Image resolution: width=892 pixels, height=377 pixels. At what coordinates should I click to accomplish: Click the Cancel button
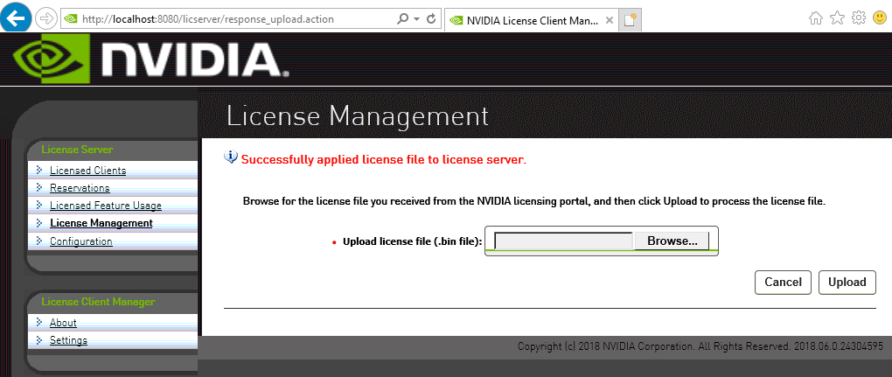[x=783, y=282]
